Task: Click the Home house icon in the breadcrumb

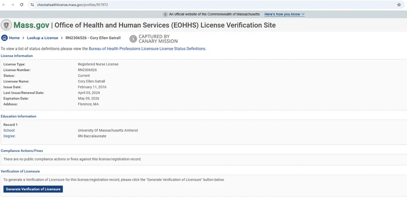Action: pos(5,38)
